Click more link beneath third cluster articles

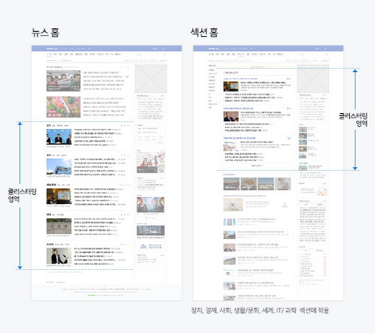click(x=257, y=166)
